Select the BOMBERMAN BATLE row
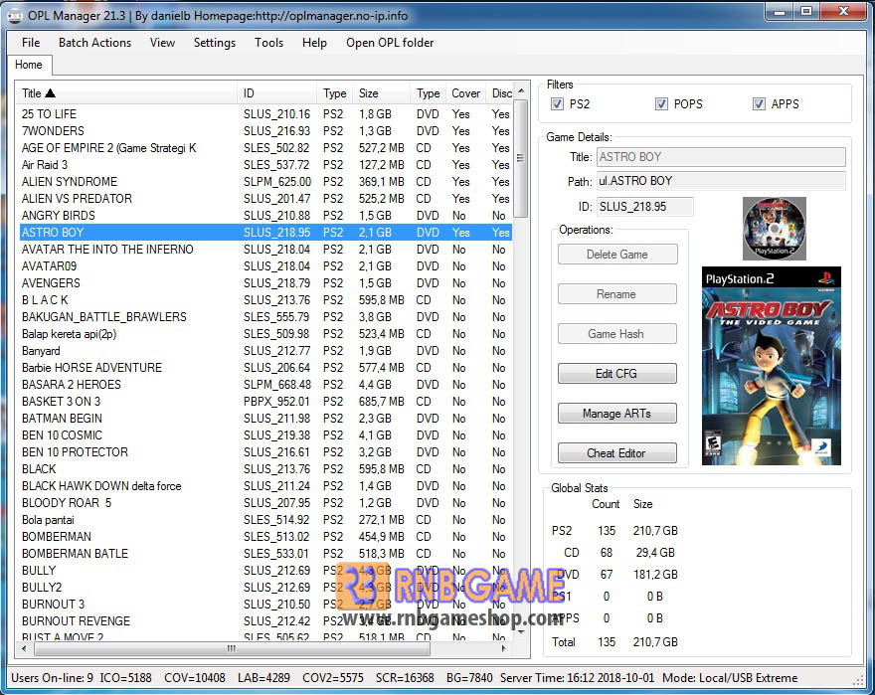 coord(265,553)
